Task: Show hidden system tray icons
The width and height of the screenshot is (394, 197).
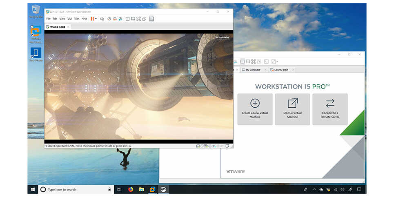Action: tap(314, 190)
